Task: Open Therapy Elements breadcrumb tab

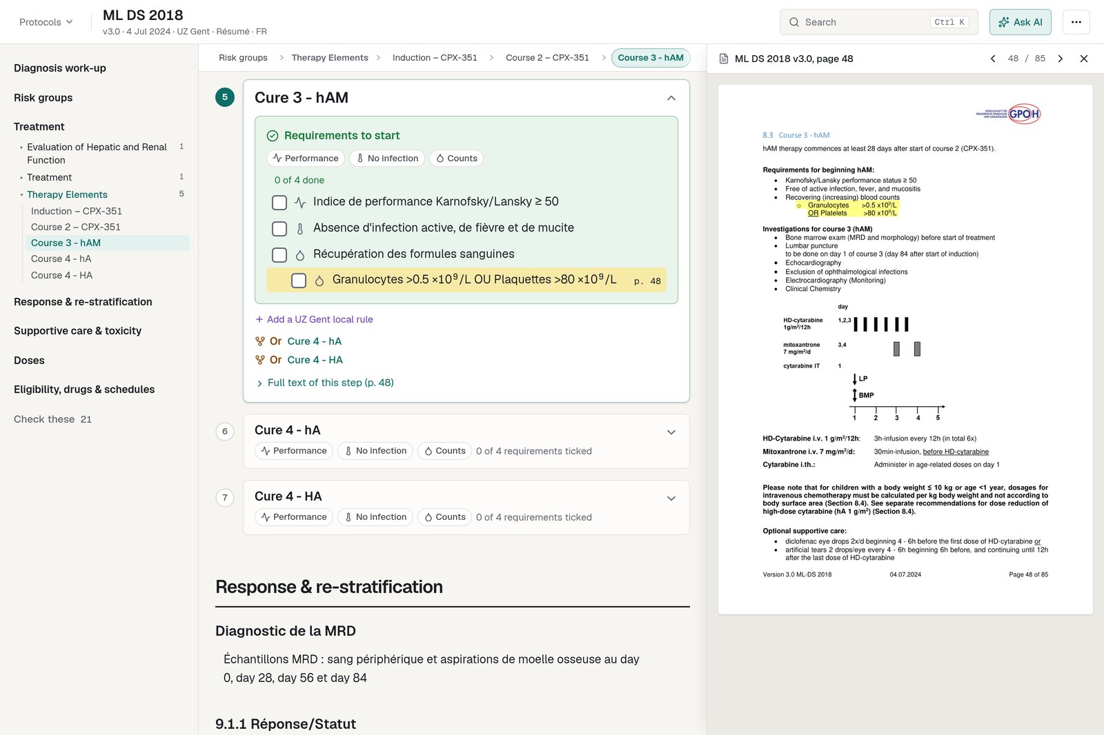Action: 330,58
